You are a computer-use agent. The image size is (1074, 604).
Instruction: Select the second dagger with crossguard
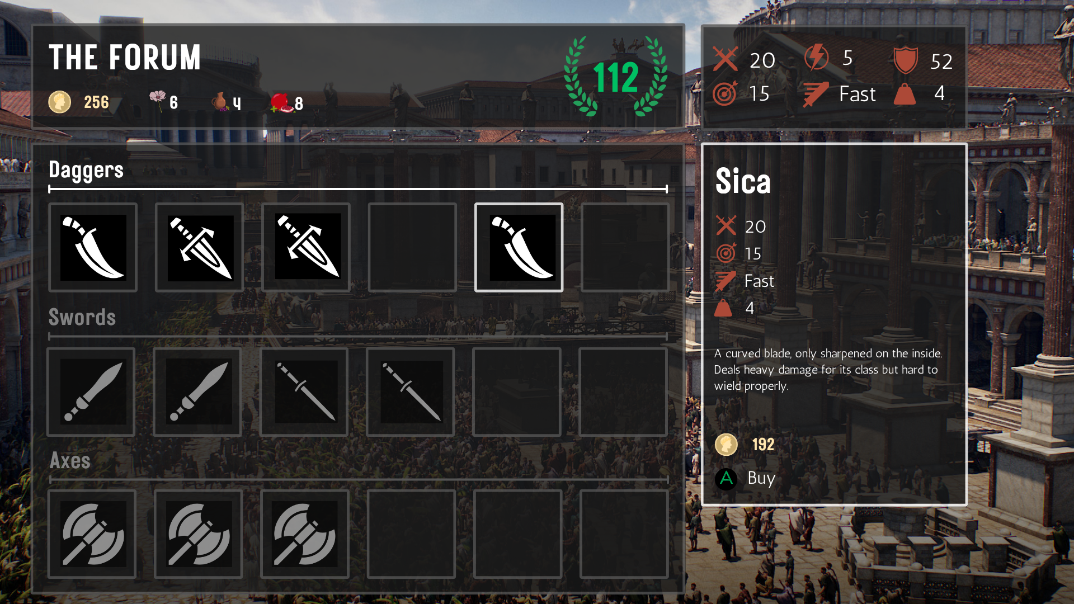(200, 247)
